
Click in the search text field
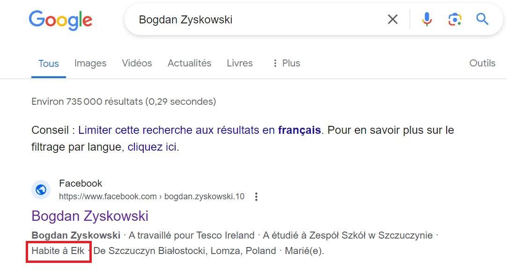coord(259,19)
